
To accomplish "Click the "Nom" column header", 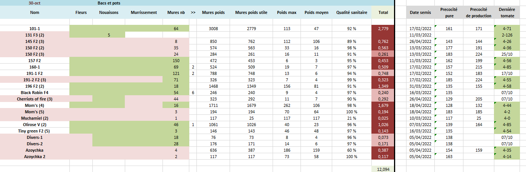I will pyautogui.click(x=35, y=12).
